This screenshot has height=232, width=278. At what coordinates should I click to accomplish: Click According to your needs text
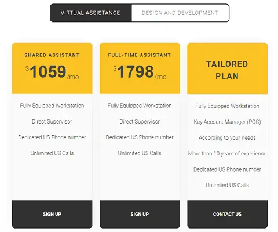(x=227, y=137)
